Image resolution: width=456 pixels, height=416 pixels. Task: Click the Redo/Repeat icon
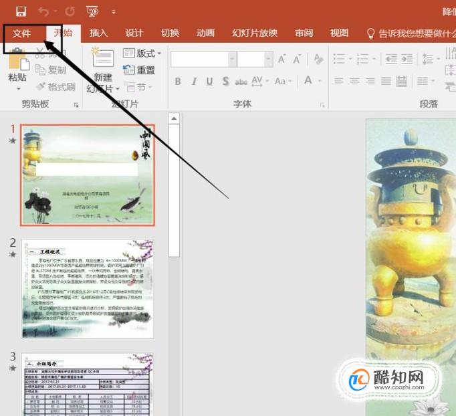pyautogui.click(x=70, y=11)
